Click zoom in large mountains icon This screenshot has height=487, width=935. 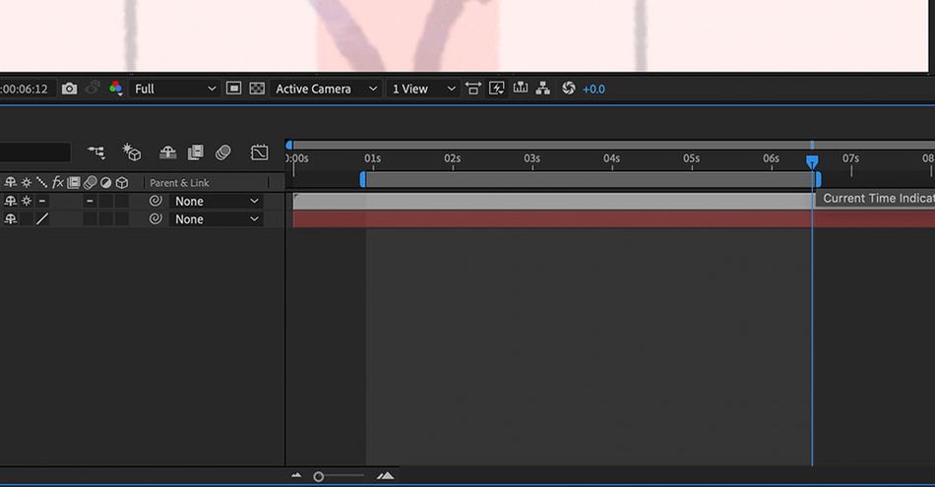(x=385, y=475)
